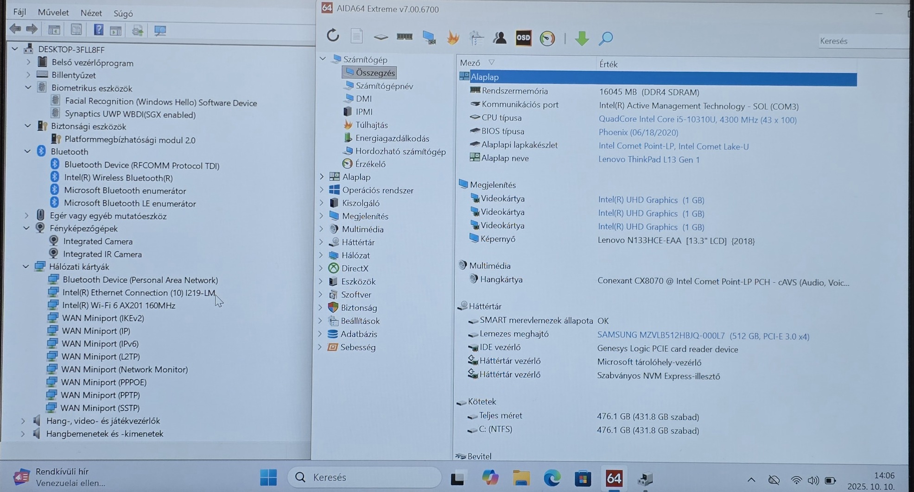Collapse the Hálózati kártyák node
The image size is (914, 492).
coord(26,267)
